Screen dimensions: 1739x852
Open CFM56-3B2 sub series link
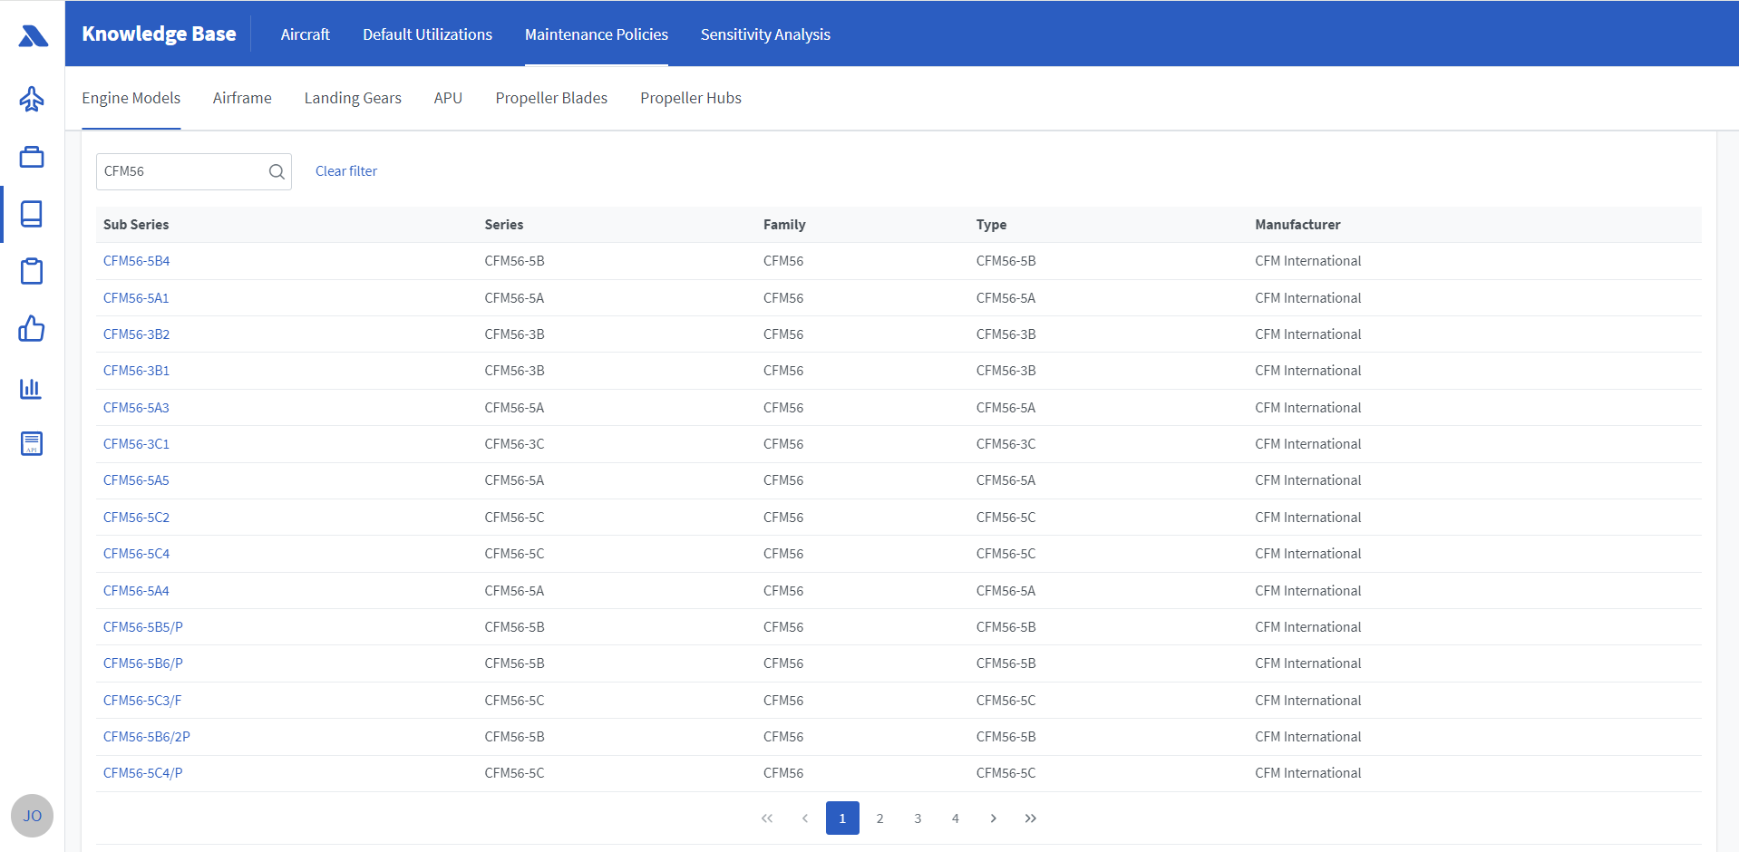pos(137,334)
